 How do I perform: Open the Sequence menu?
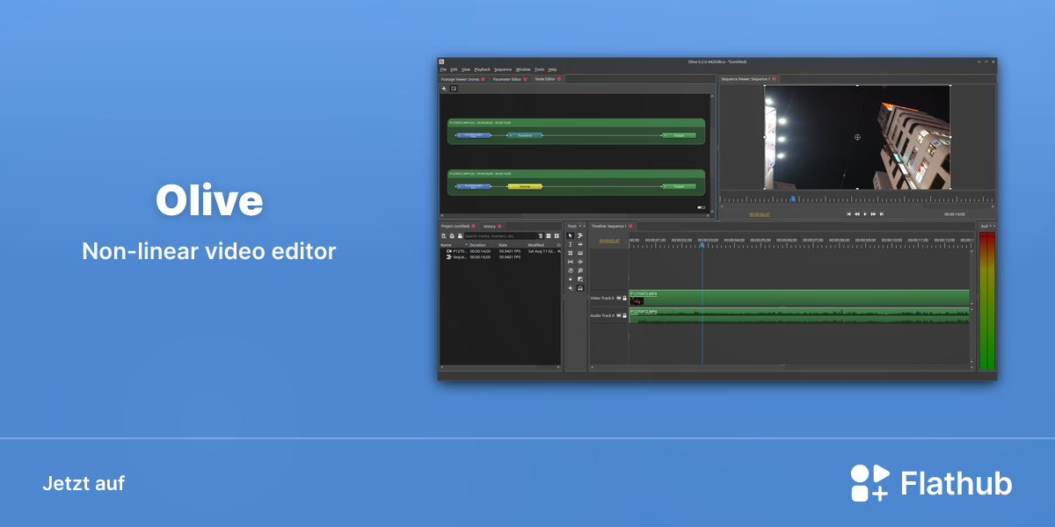[x=503, y=69]
